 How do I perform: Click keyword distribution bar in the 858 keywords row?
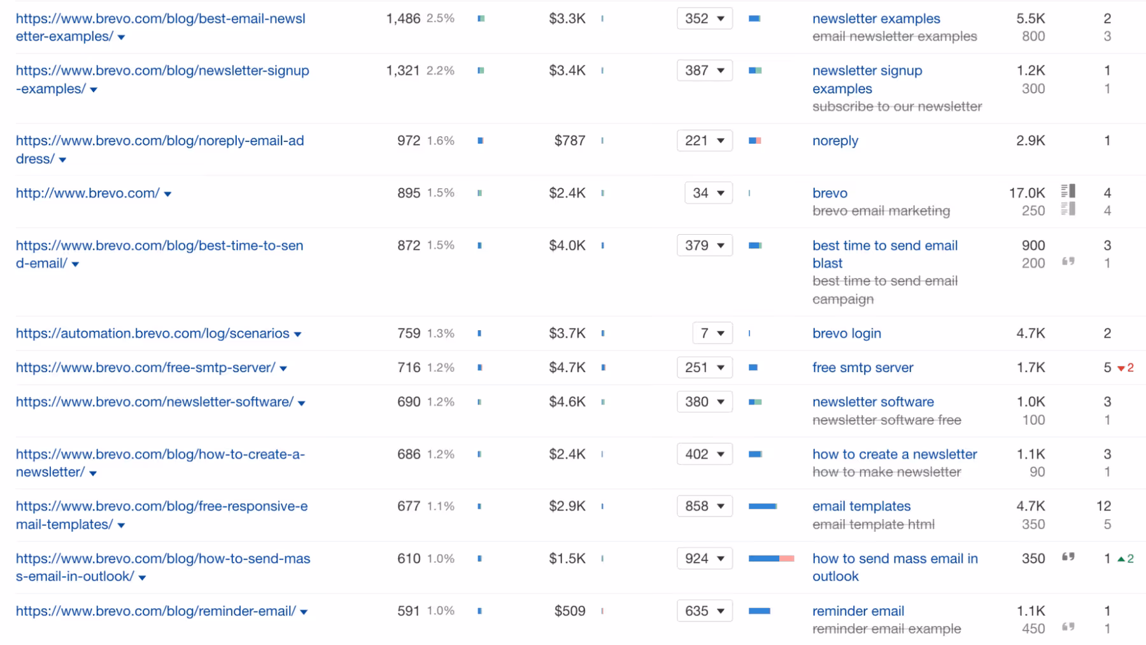(763, 506)
